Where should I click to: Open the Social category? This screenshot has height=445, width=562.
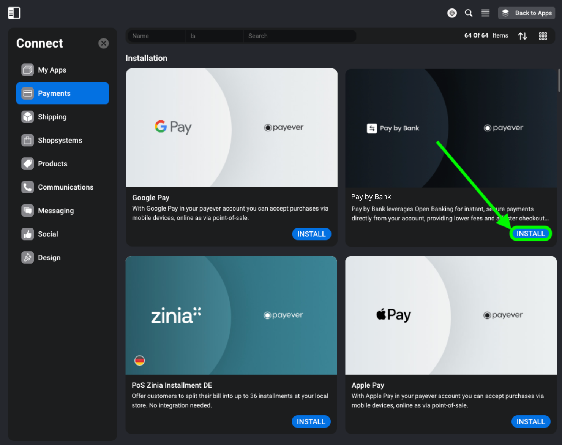pyautogui.click(x=63, y=234)
